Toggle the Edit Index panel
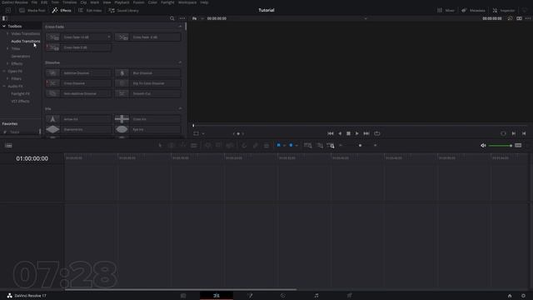533x300 pixels. (90, 11)
